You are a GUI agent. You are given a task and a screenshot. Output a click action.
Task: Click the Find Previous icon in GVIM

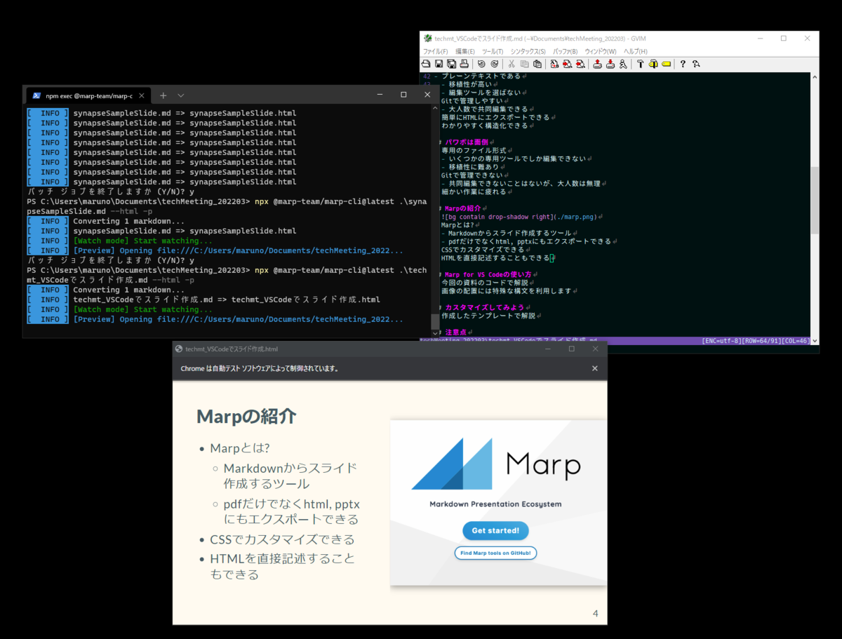coord(580,64)
